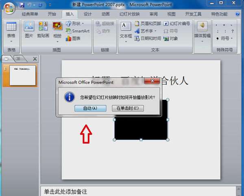The image size is (244, 196).
Task: Open PowerPoint help question mark icon
Action: point(237,14)
